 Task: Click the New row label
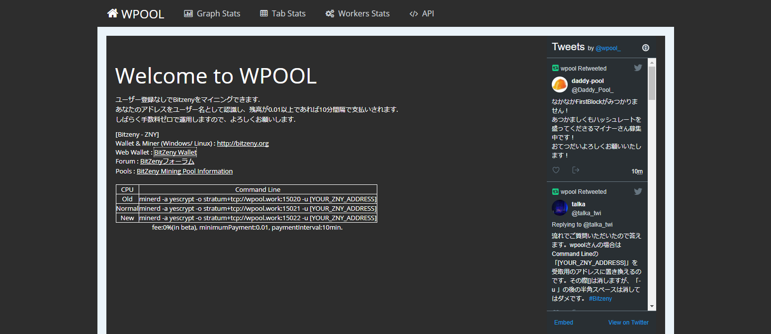[x=127, y=218]
